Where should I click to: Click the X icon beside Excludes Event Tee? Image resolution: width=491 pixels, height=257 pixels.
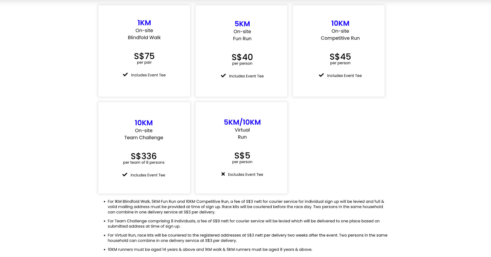coord(223,174)
